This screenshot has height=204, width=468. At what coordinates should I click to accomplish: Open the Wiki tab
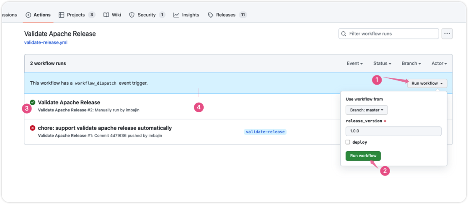click(x=112, y=15)
